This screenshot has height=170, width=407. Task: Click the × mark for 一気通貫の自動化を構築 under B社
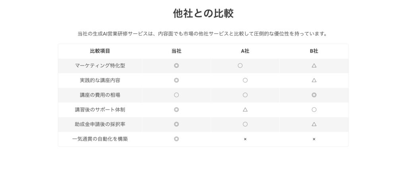point(314,139)
